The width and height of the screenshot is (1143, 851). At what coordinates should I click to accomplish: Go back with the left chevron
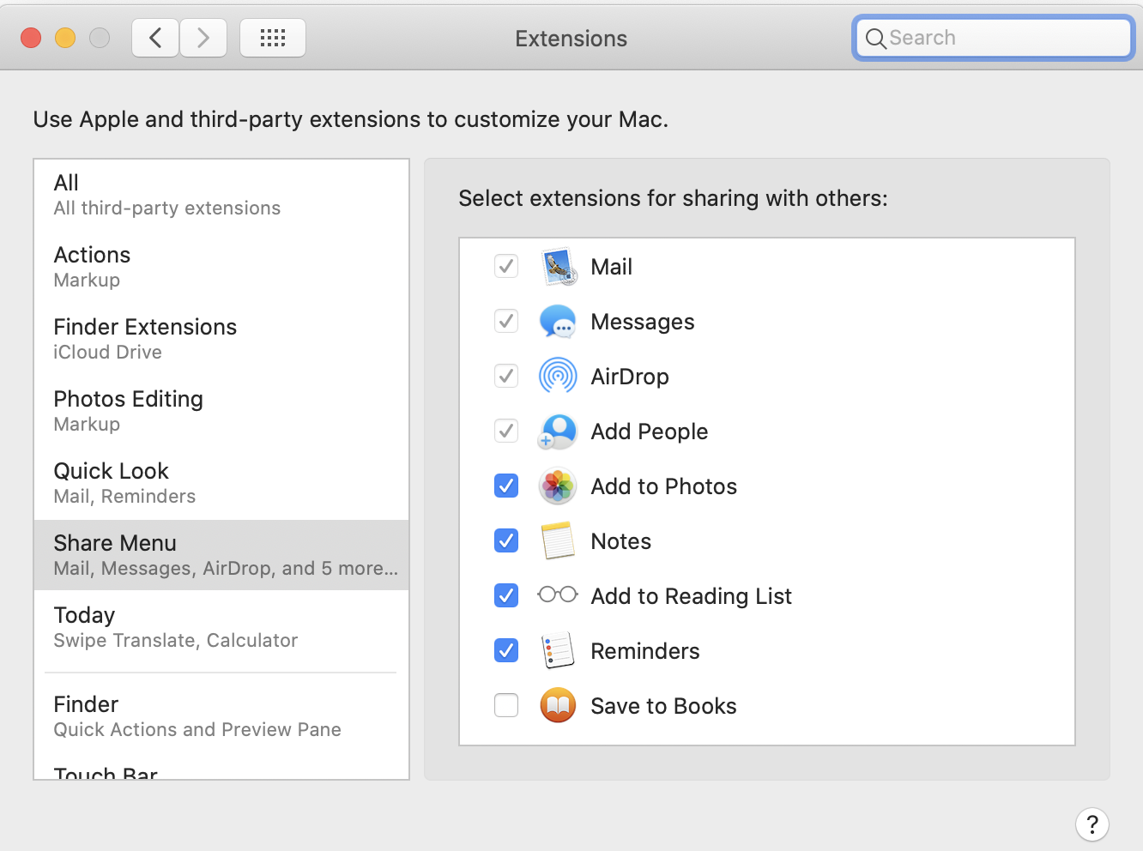coord(155,38)
